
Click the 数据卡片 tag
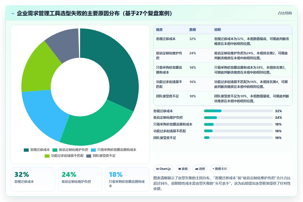click(x=220, y=169)
